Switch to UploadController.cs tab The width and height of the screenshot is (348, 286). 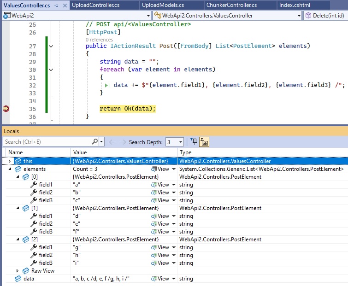click(96, 5)
